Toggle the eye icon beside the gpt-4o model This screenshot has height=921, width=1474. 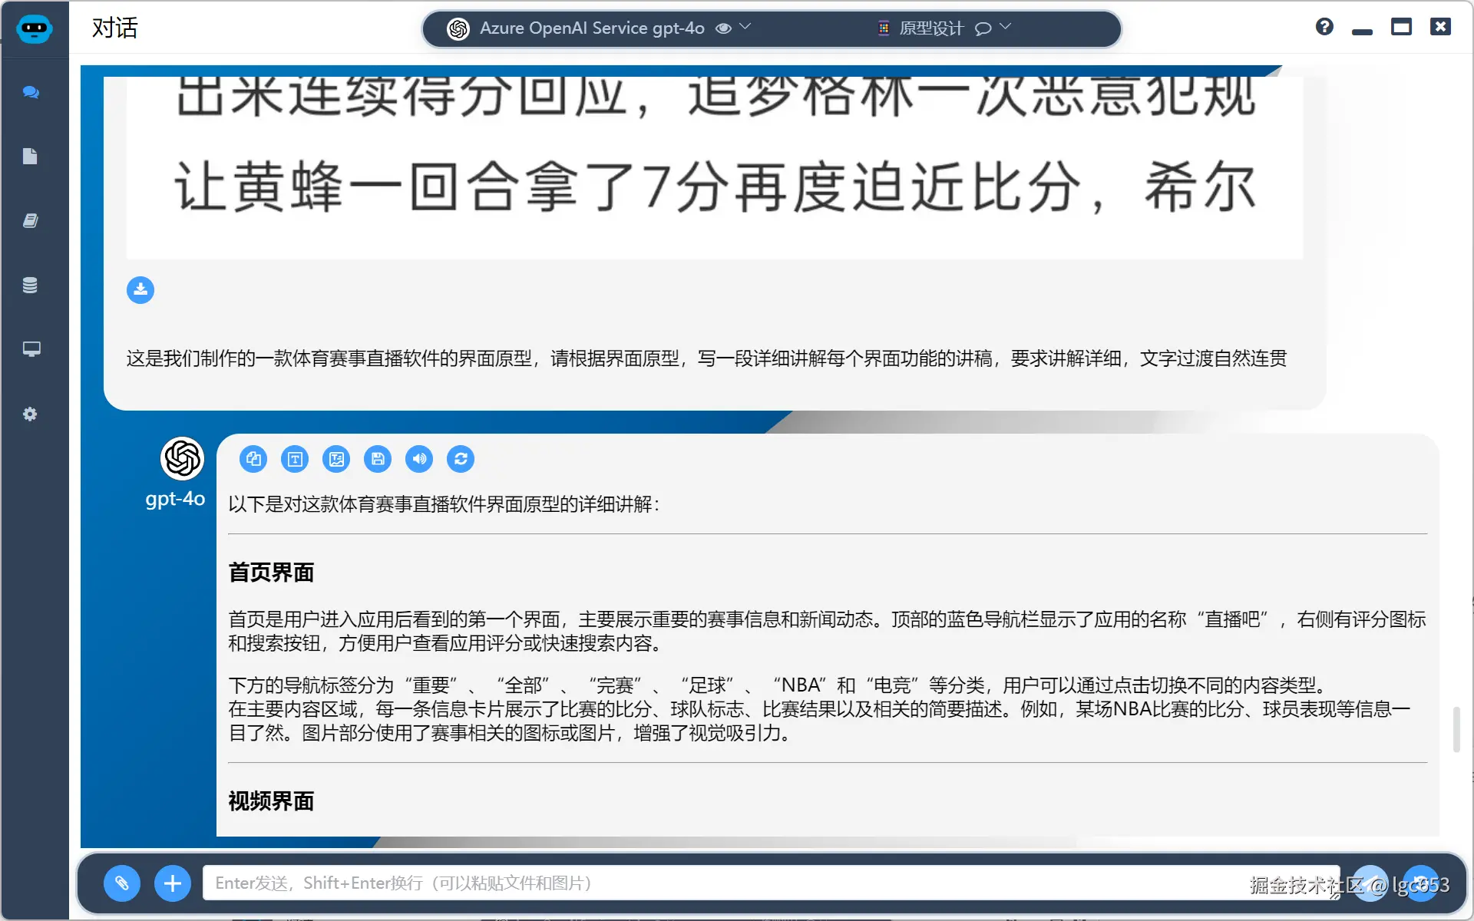pos(723,28)
